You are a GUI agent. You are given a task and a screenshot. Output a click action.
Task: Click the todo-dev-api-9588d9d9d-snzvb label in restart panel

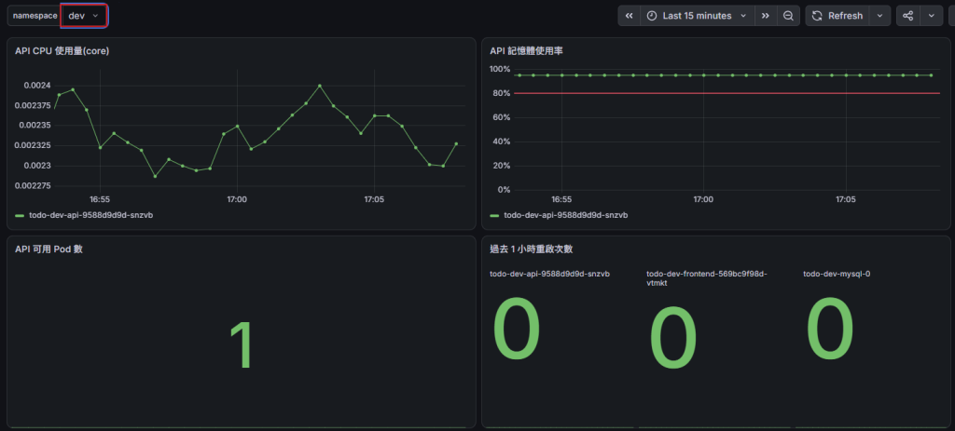point(550,274)
